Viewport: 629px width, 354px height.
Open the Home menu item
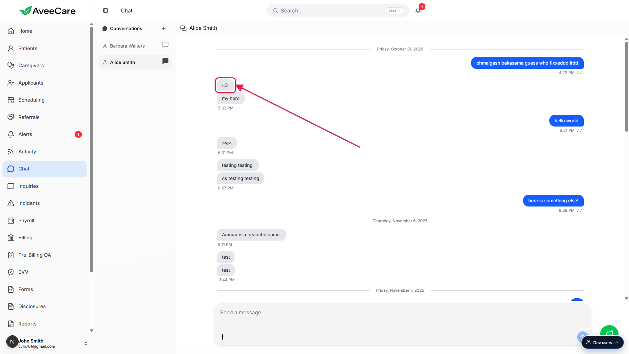pyautogui.click(x=45, y=31)
